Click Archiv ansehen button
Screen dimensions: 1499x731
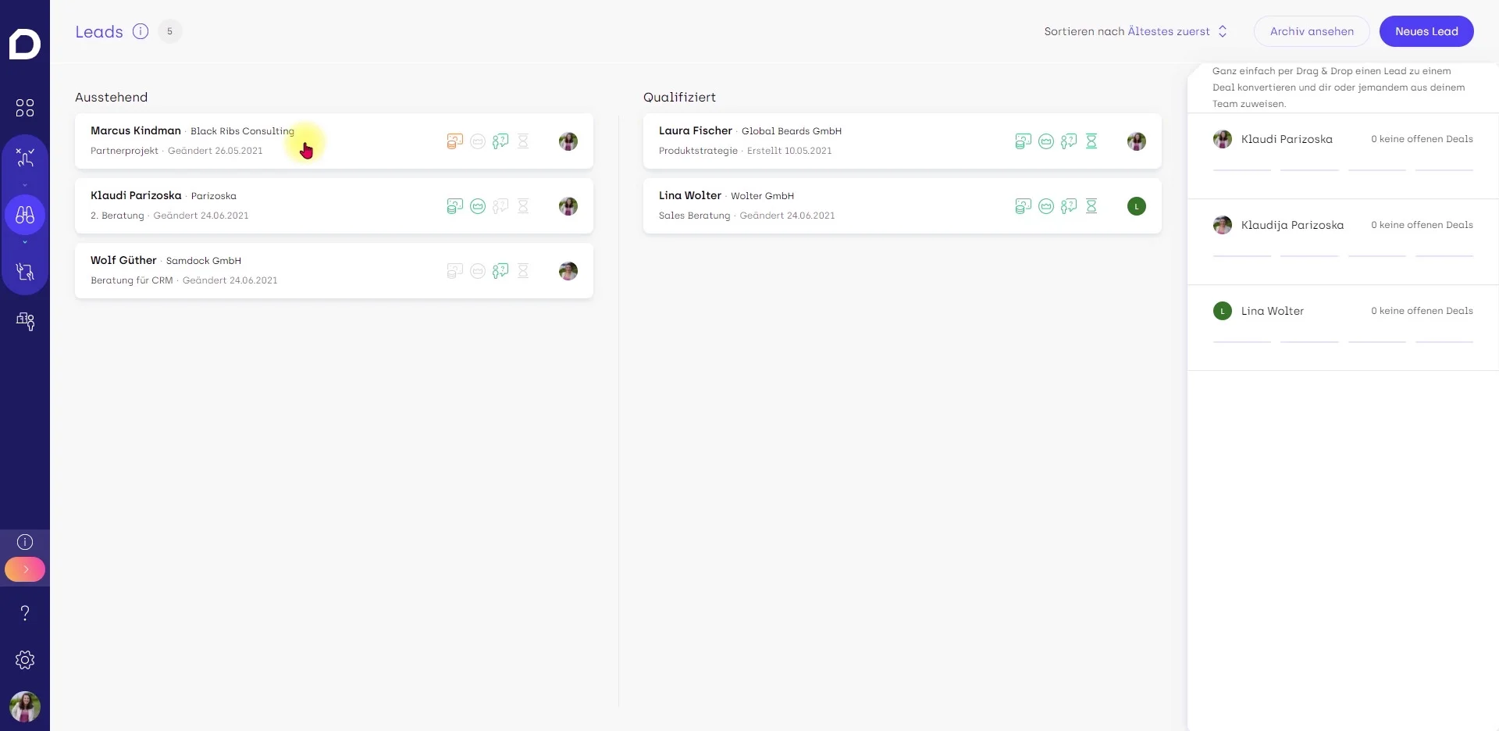[x=1312, y=31]
